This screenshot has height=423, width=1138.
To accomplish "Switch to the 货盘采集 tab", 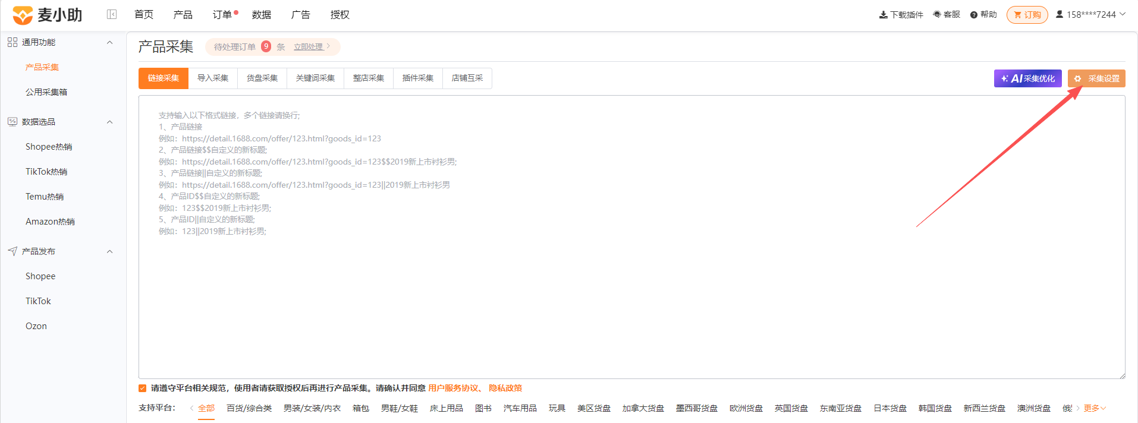I will (262, 78).
